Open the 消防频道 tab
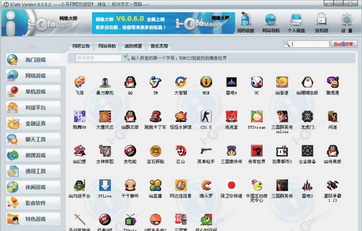The height and width of the screenshot is (231, 362). [x=133, y=46]
